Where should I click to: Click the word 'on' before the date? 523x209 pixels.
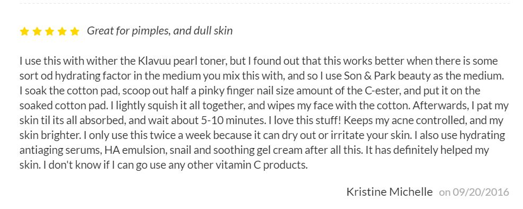point(445,193)
